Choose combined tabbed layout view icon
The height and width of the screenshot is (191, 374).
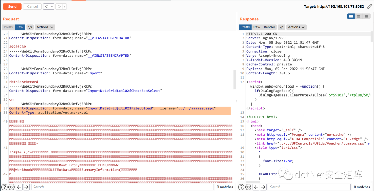coord(366,16)
